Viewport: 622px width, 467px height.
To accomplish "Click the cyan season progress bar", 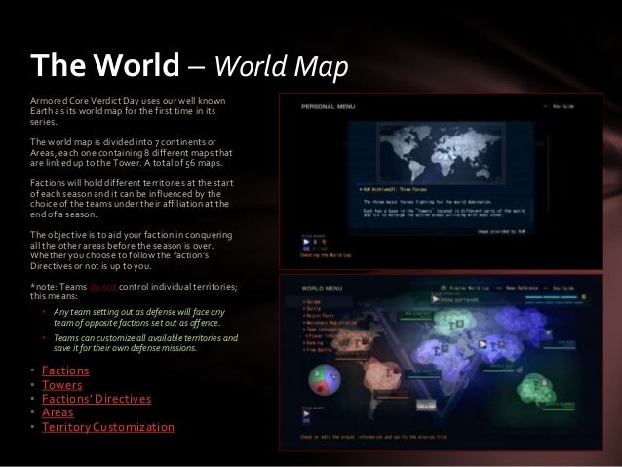I will [x=552, y=297].
